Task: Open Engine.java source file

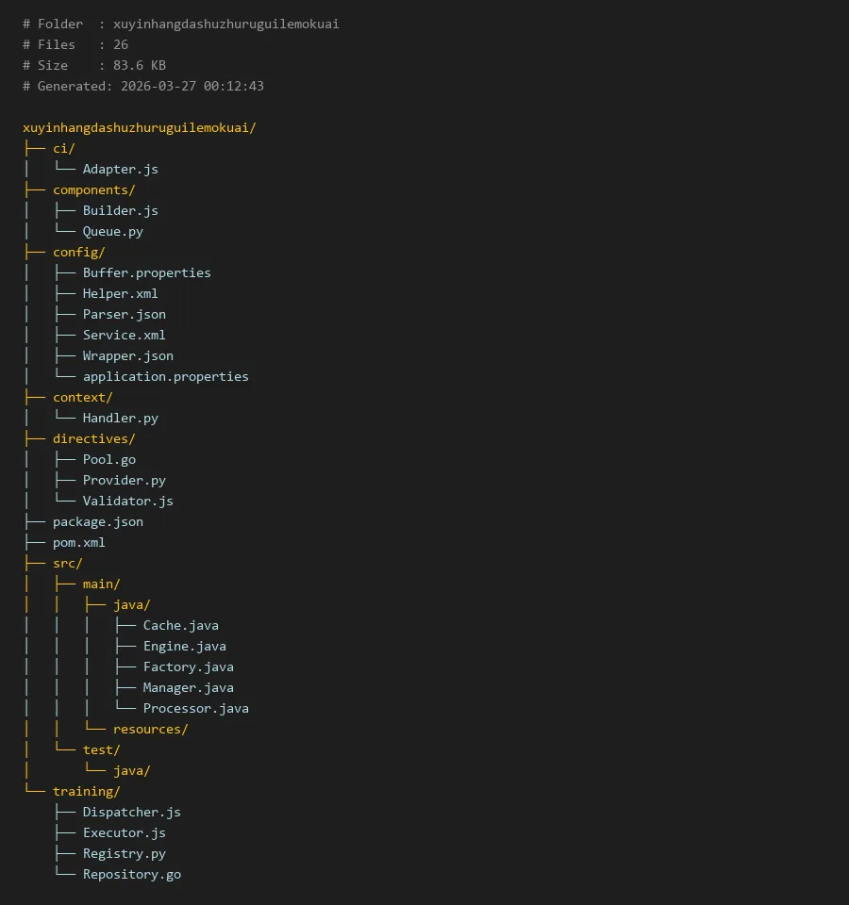Action: [x=184, y=646]
